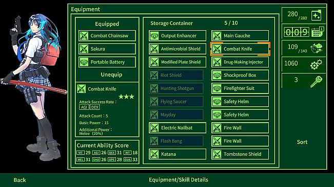Select Sakura in the Equipped list

107,49
